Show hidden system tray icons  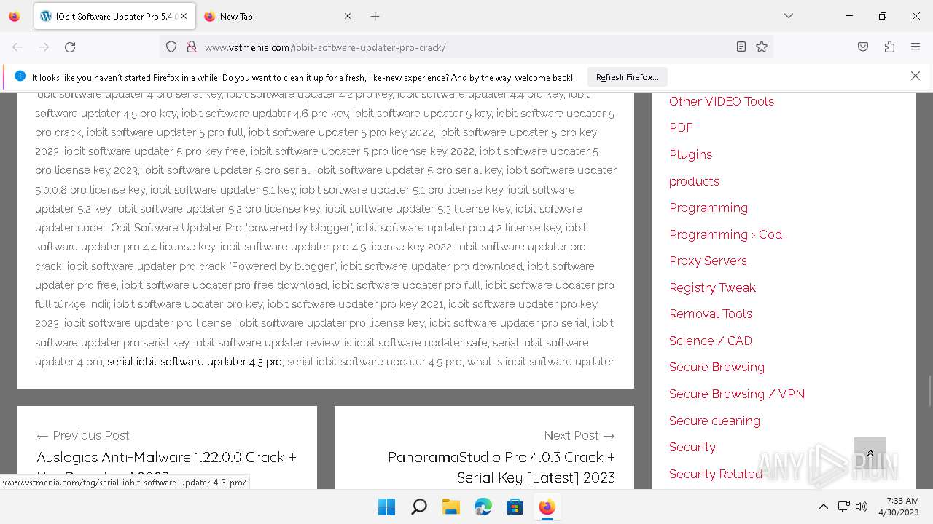tap(823, 507)
